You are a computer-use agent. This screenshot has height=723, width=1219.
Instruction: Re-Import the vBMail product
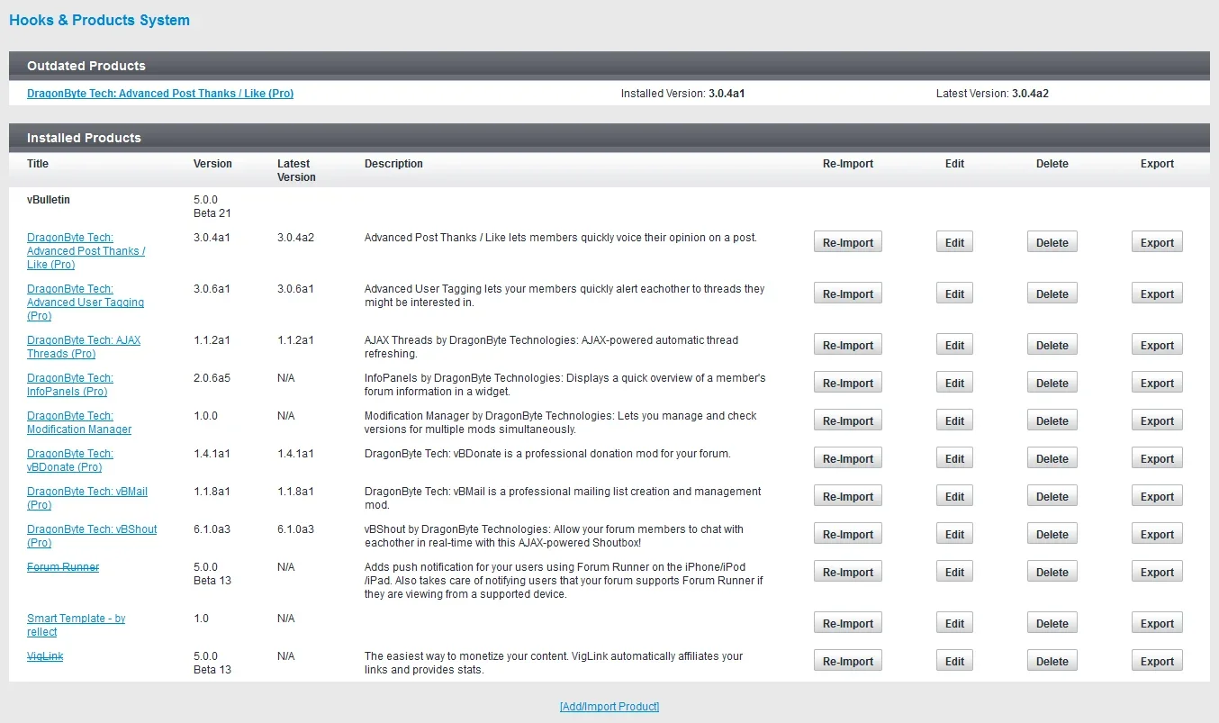pyautogui.click(x=848, y=496)
